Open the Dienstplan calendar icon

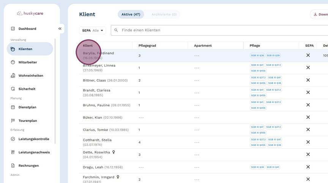13,107
